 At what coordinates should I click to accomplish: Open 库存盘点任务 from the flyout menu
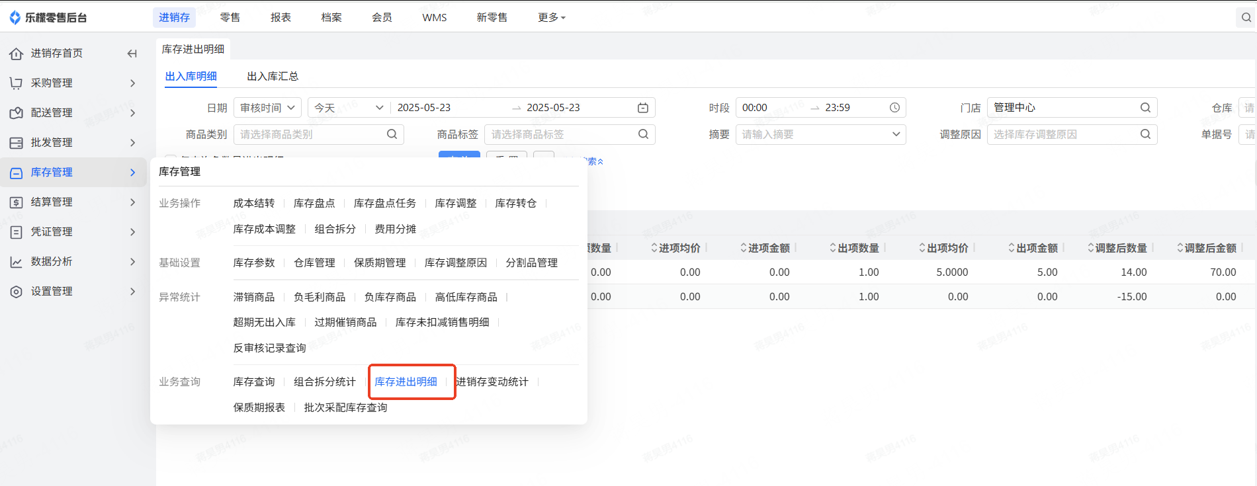coord(385,204)
